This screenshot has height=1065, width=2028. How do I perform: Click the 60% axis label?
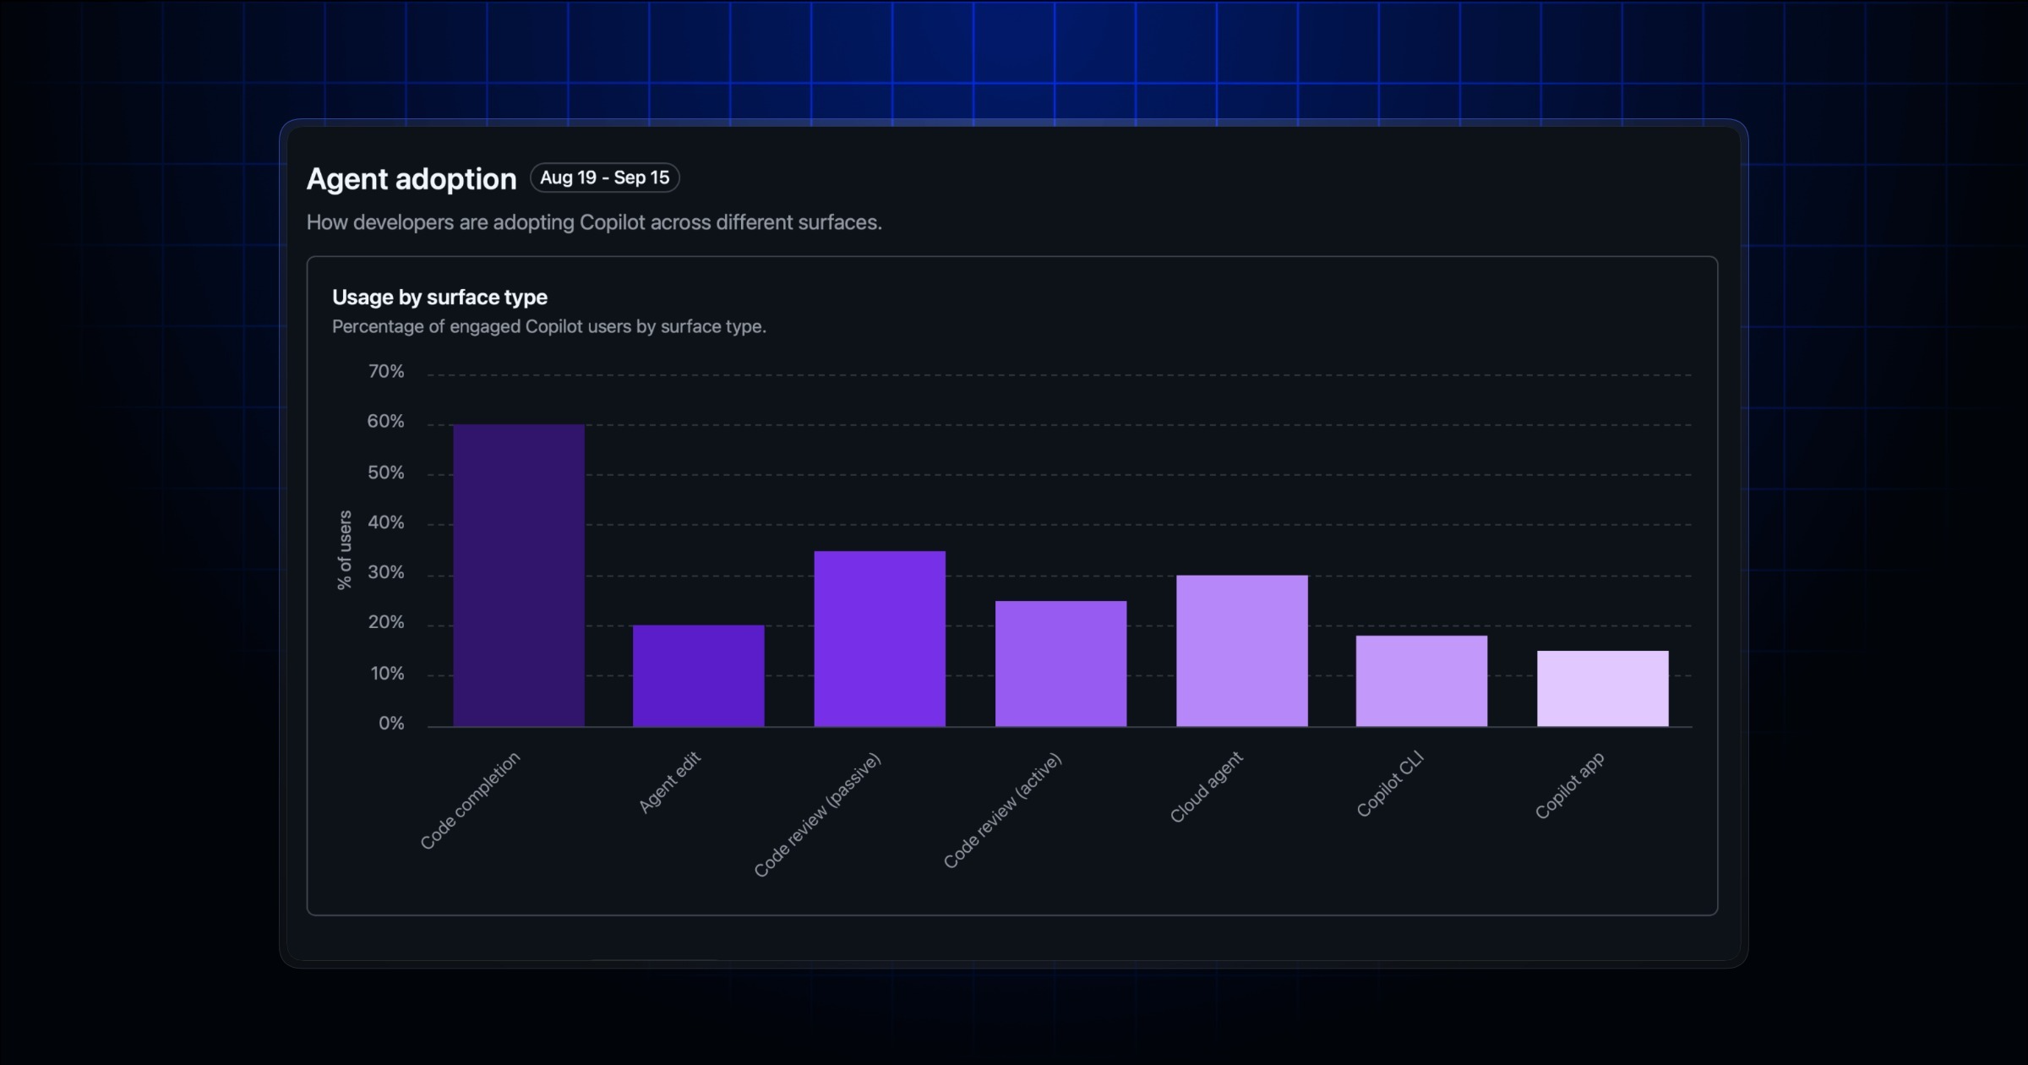pos(386,422)
